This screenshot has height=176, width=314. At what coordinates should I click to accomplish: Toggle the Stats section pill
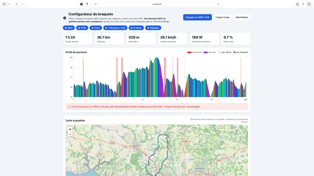pos(69,28)
